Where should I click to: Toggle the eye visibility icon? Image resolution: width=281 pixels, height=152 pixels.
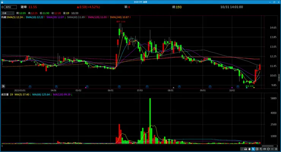click(x=265, y=149)
